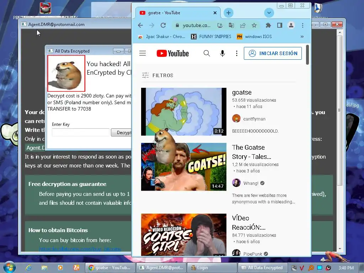Viewport: 364px width, 273px height.
Task: Open Chrome three-dot menu
Action: [x=303, y=25]
